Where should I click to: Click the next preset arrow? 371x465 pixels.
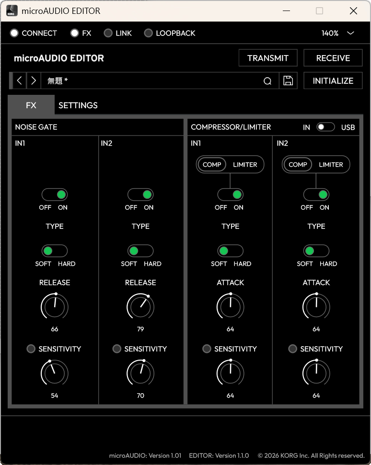[x=34, y=80]
